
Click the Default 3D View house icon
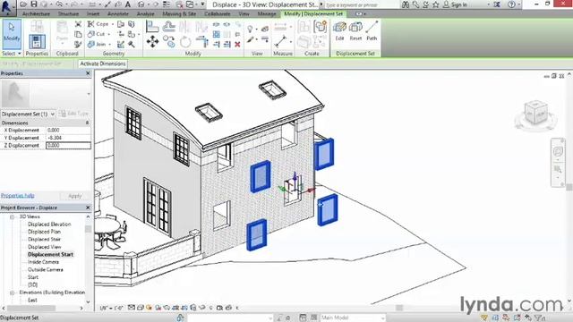click(141, 4)
